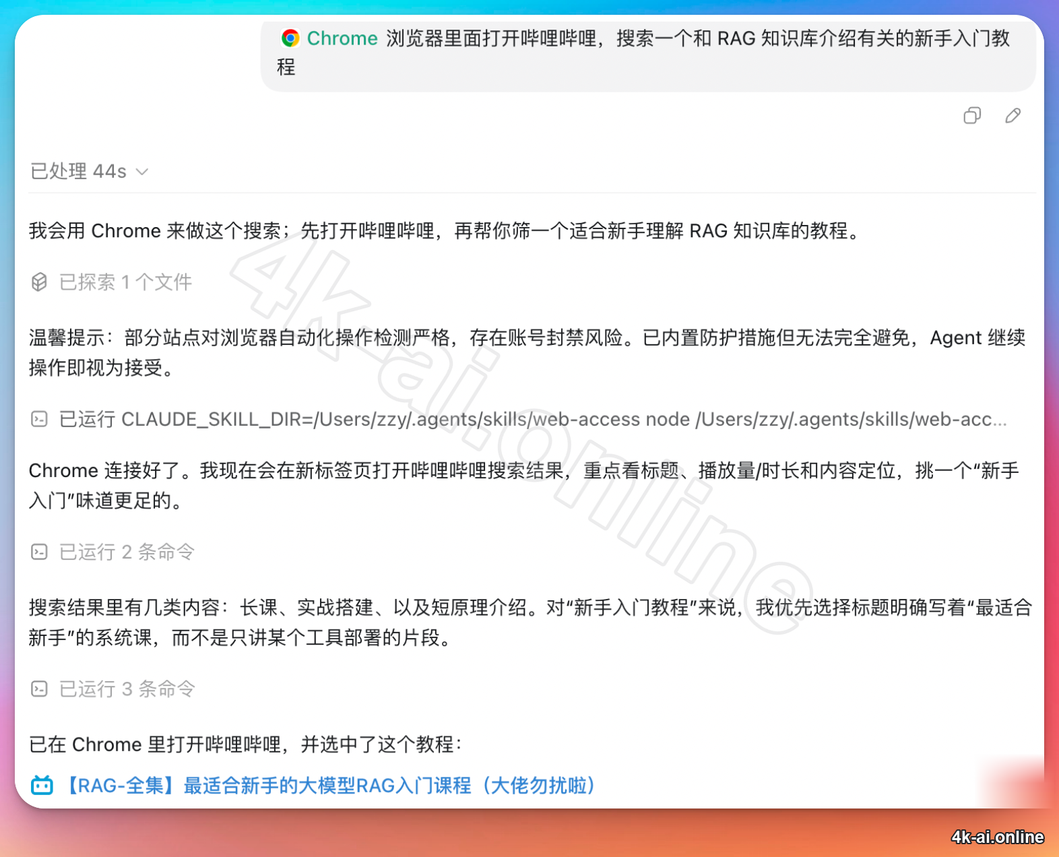Screen dimensions: 1059x857
Task: Open the '【RAG-全集】最适合新手的大模型RAG入门课程' link
Action: 329,786
